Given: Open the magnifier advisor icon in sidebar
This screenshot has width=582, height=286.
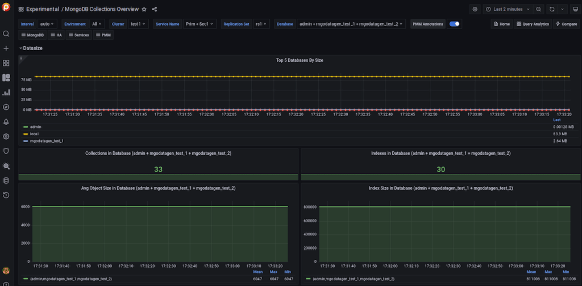Looking at the screenshot, I should (x=6, y=166).
